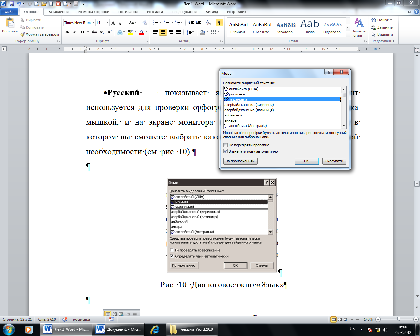Click the zoom slider handle

tap(399, 319)
